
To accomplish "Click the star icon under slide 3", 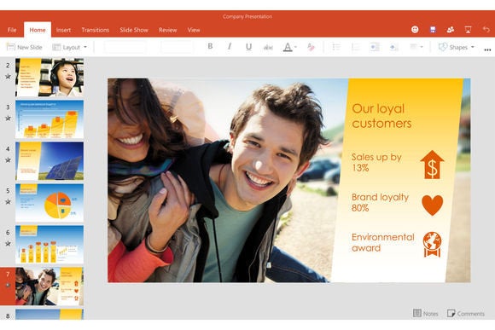I will 8,118.
